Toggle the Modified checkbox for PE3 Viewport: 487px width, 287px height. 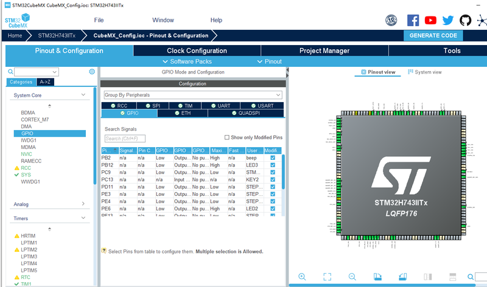[273, 194]
